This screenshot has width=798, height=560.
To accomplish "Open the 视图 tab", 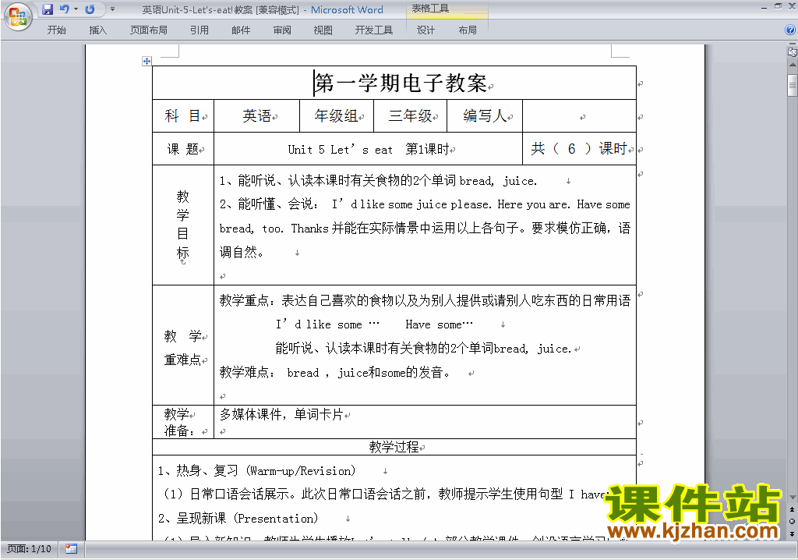I will [x=323, y=30].
